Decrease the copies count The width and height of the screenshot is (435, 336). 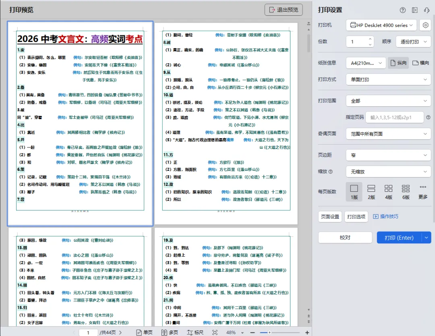pos(370,44)
